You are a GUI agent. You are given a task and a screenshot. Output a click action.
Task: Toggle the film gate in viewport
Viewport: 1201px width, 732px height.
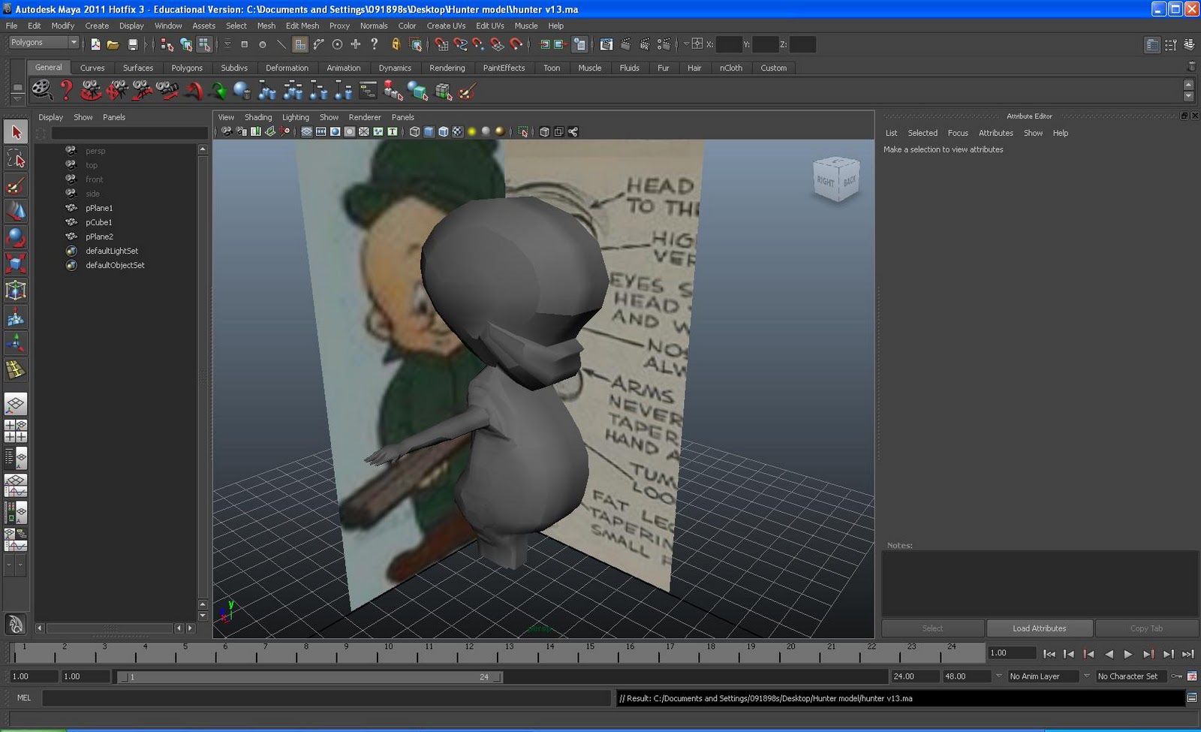coord(321,131)
